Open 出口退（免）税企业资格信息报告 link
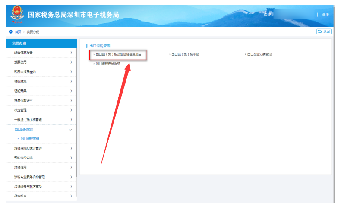Screen dimensions: 338x212 pos(118,54)
